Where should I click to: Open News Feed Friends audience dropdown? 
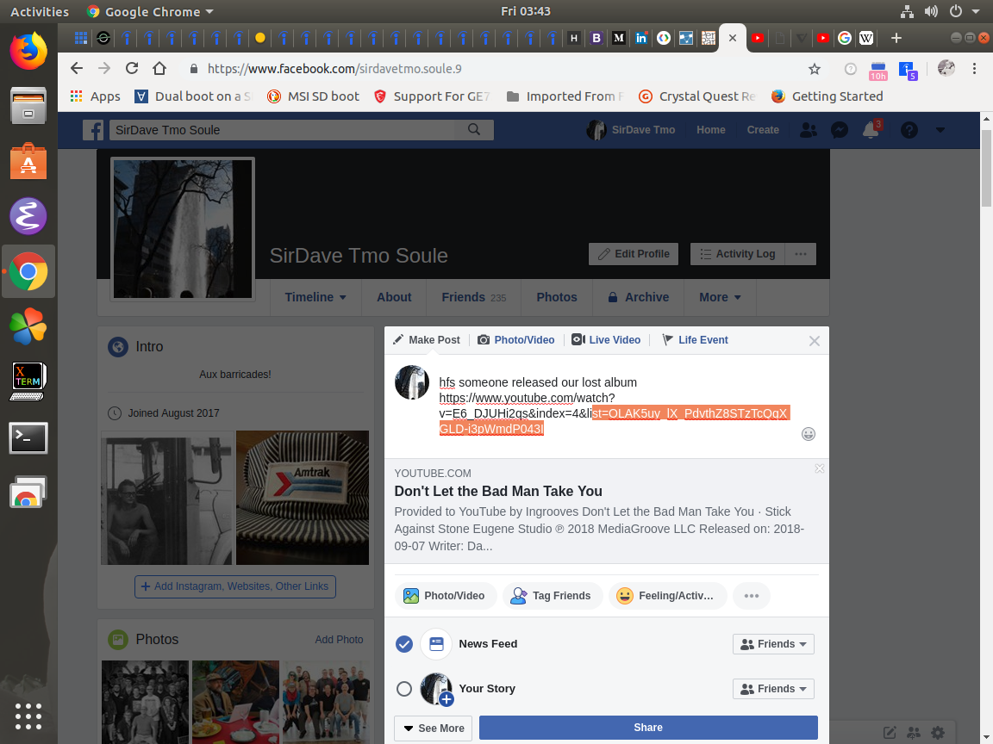click(773, 644)
